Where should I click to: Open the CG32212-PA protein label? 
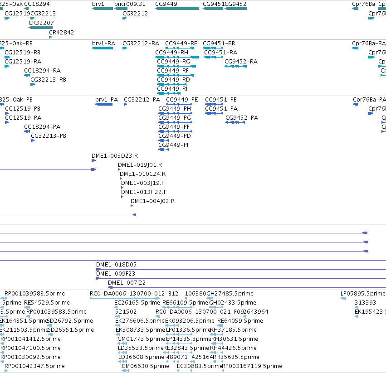pyautogui.click(x=142, y=100)
